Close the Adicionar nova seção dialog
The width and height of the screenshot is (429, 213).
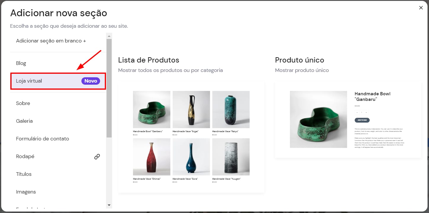pos(421,8)
